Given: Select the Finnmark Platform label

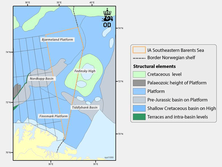Looking at the screenshot, I should pyautogui.click(x=52, y=116).
